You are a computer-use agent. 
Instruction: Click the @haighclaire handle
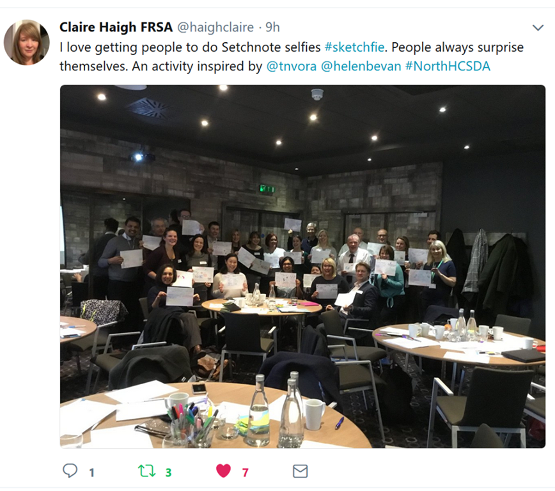(215, 27)
